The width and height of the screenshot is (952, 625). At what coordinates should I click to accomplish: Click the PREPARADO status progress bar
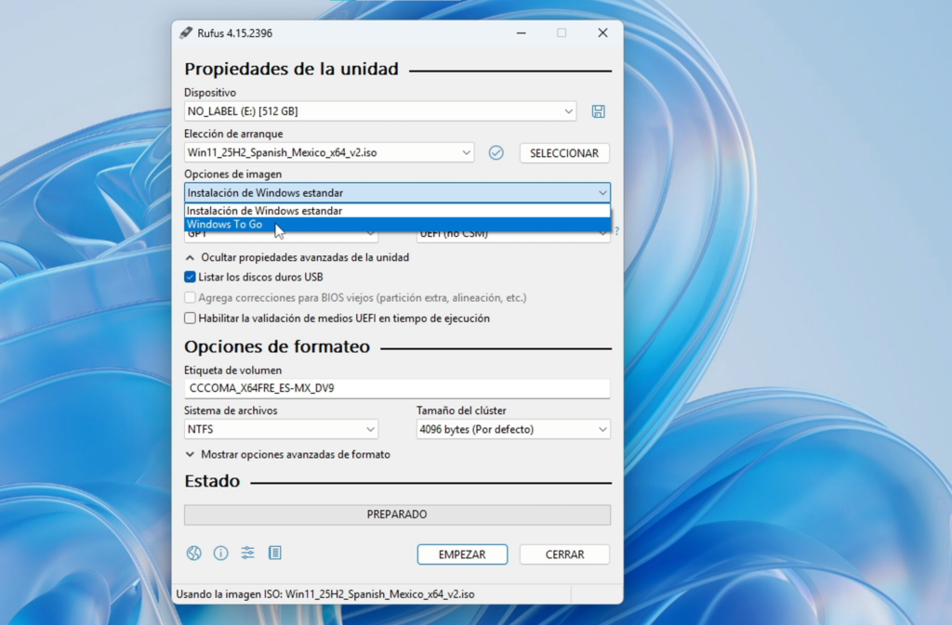[397, 514]
